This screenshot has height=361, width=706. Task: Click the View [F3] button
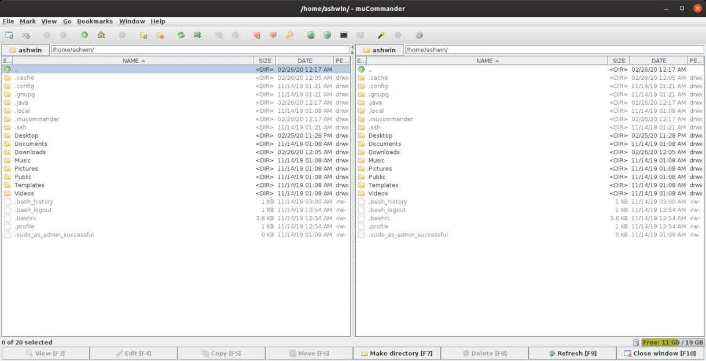pos(46,353)
